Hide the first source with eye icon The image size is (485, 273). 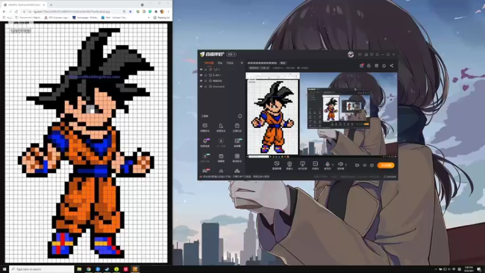tap(201, 69)
